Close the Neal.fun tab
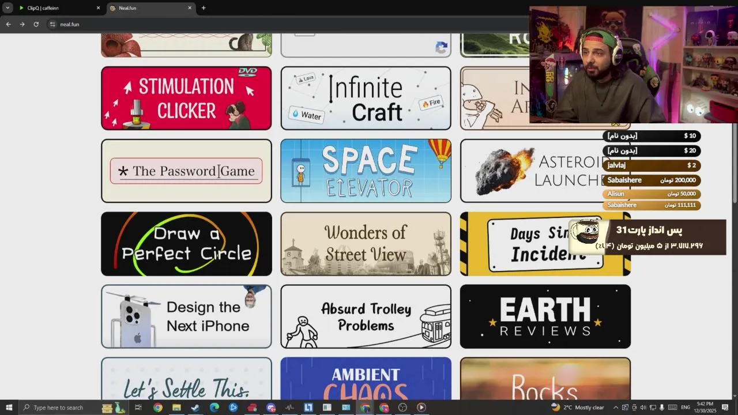The width and height of the screenshot is (738, 415). coord(190,8)
